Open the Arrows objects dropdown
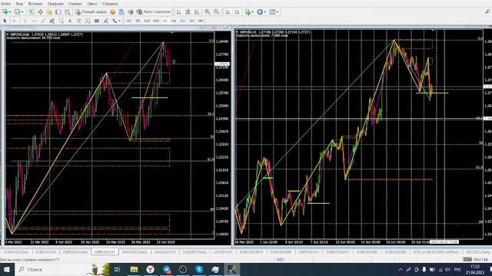492x276 pixels. pos(116,21)
